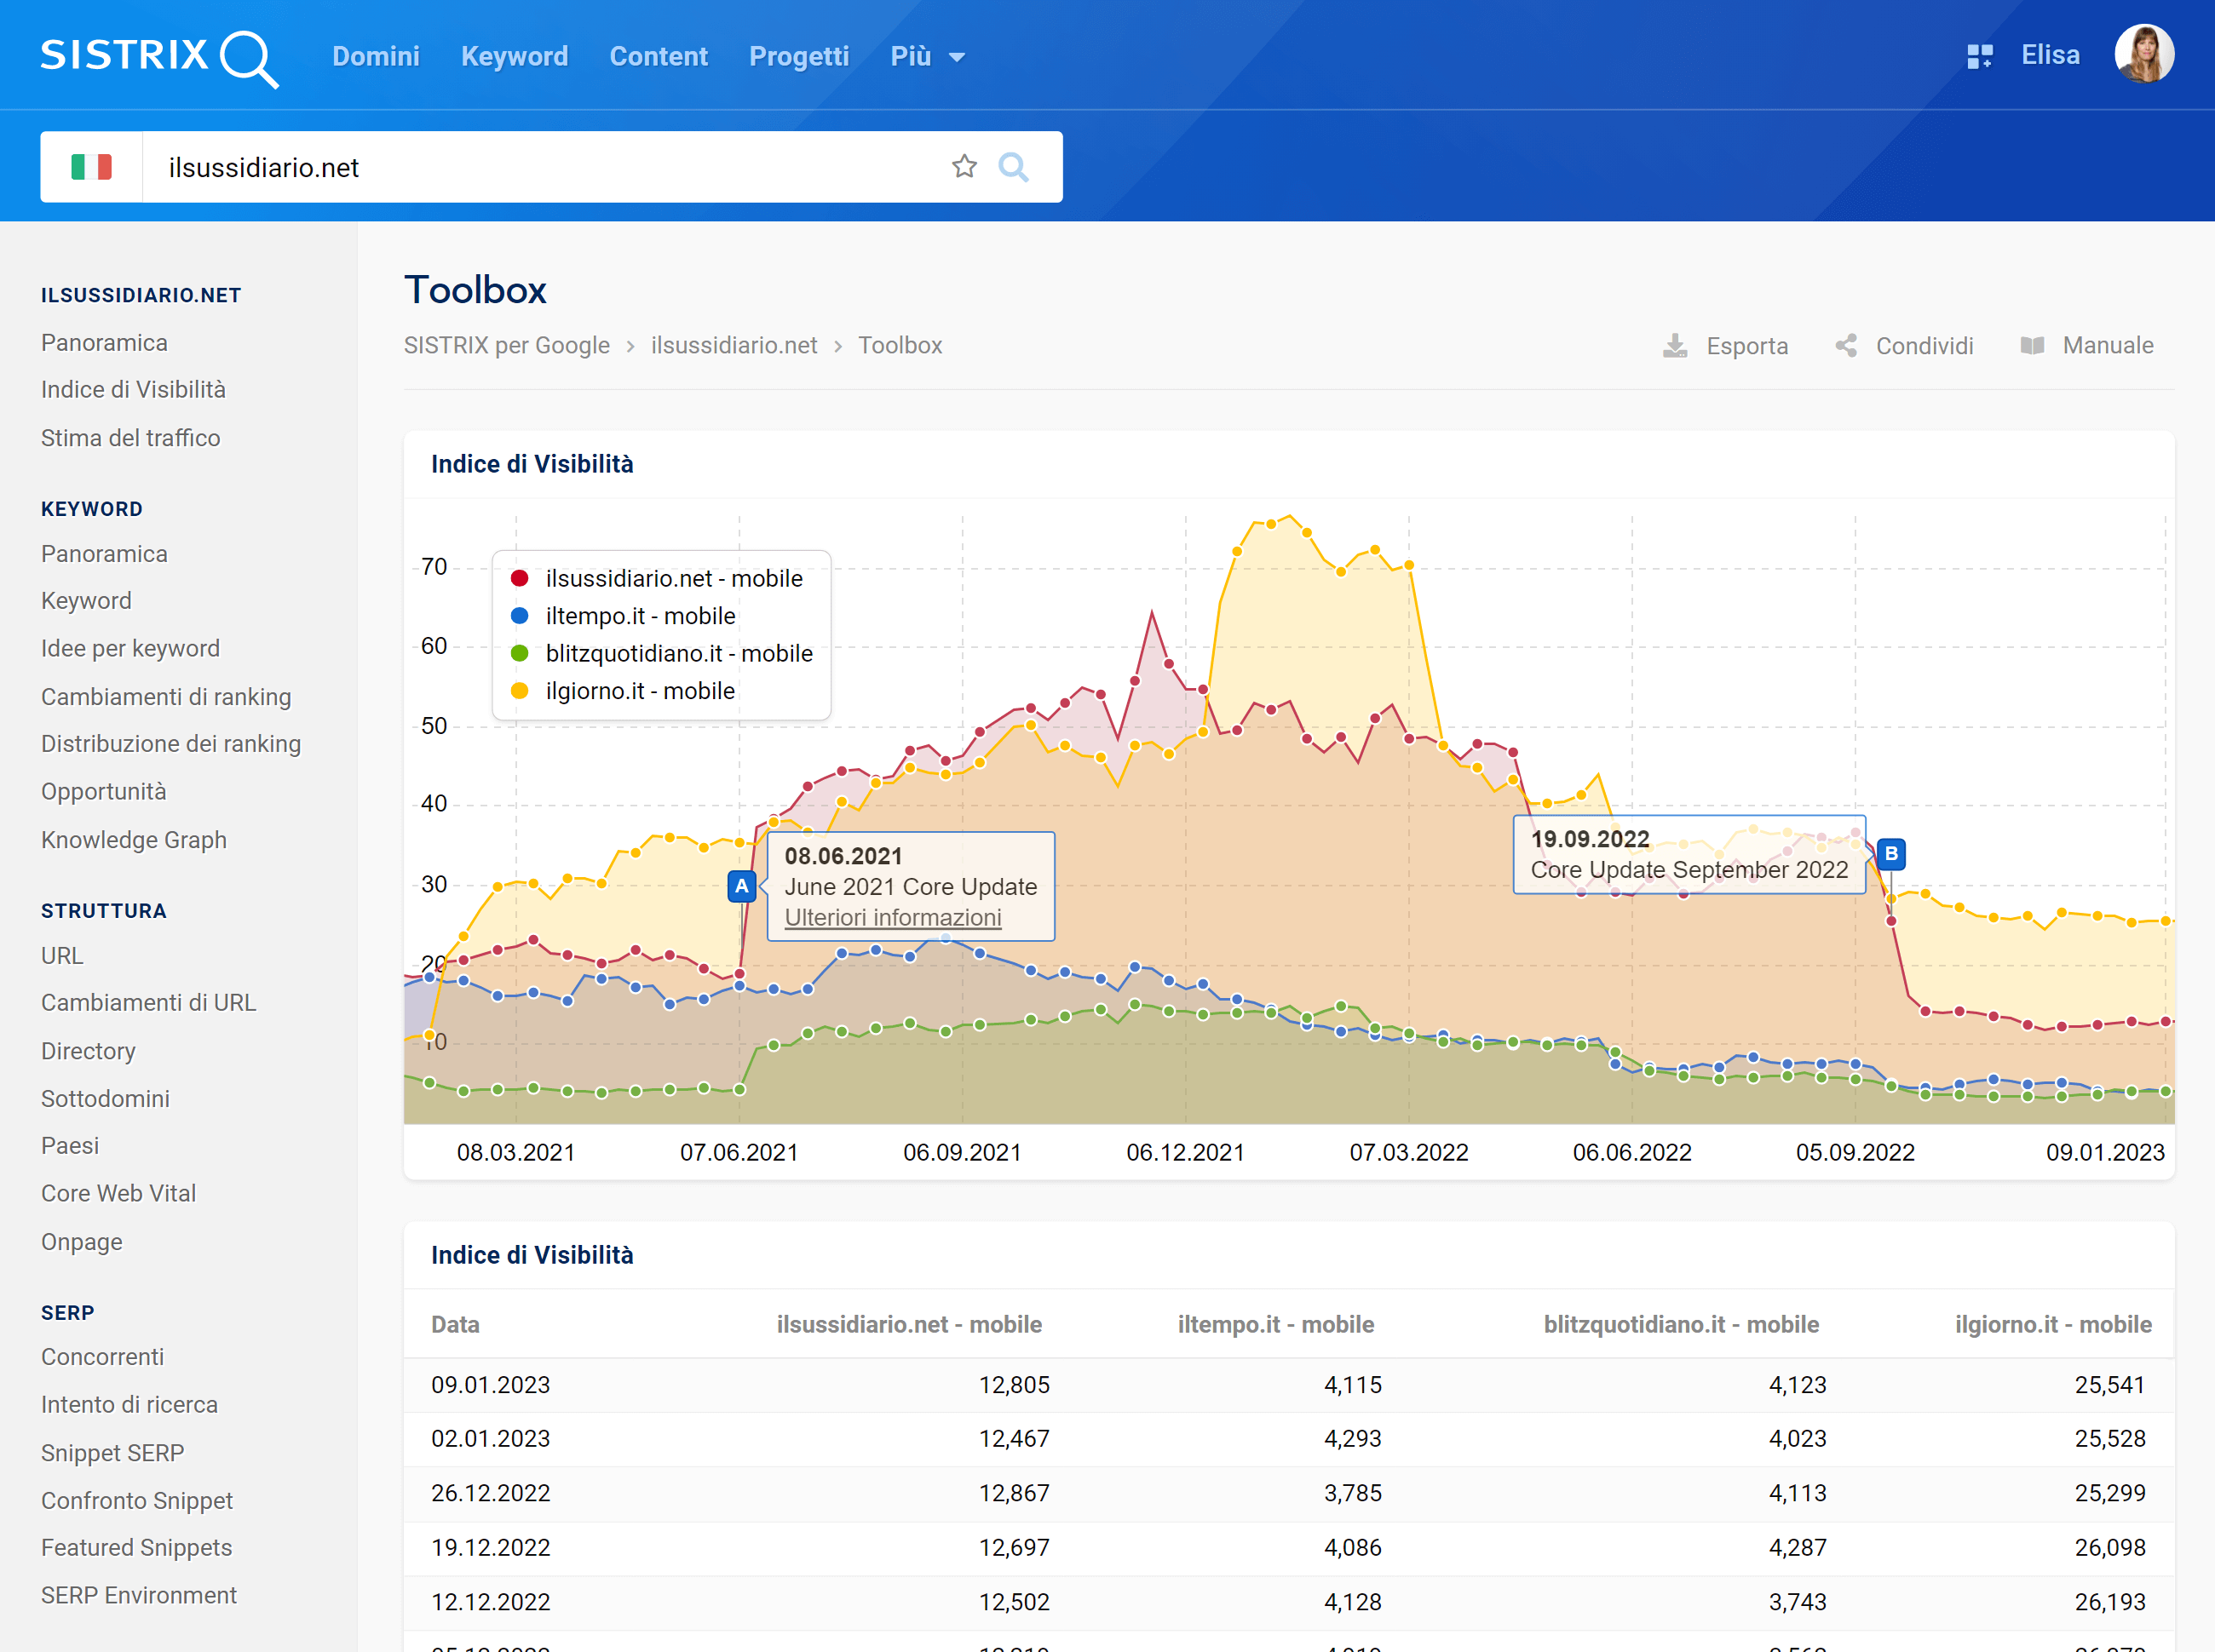Click the SISTRIX logo

click(159, 57)
